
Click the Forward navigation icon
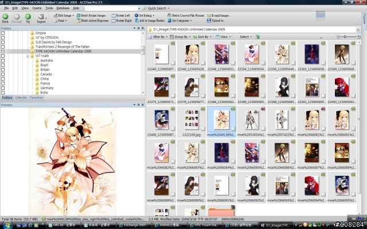[x=17, y=17]
